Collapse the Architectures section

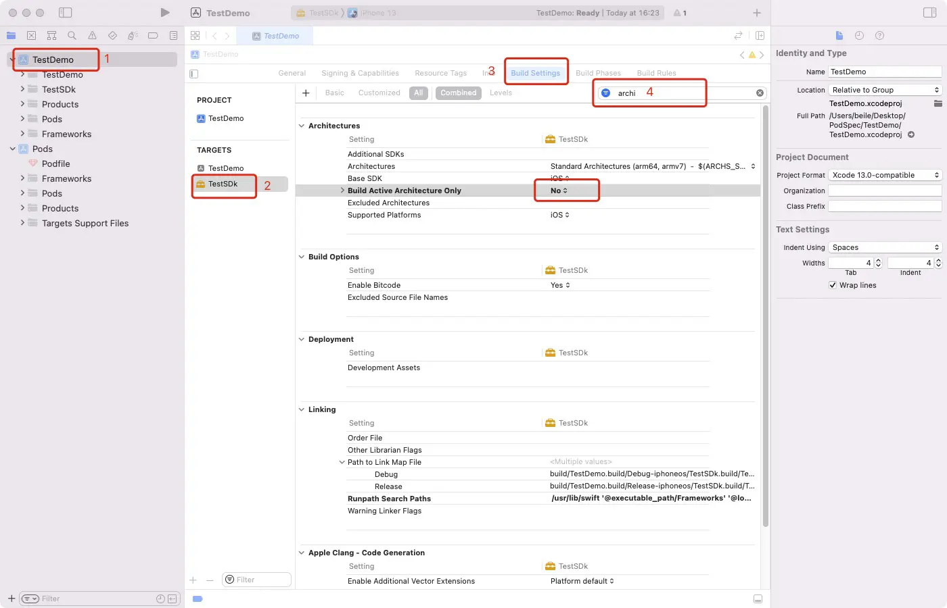click(302, 126)
